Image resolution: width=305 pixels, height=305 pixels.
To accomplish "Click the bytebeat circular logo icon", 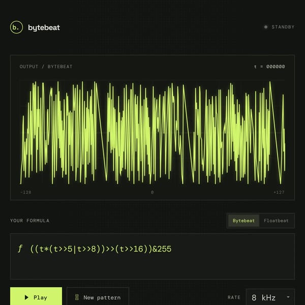I will point(16,27).
